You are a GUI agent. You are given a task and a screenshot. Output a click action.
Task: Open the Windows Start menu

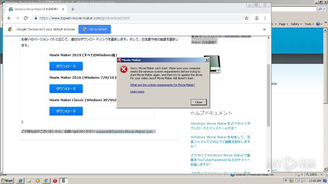click(7, 180)
